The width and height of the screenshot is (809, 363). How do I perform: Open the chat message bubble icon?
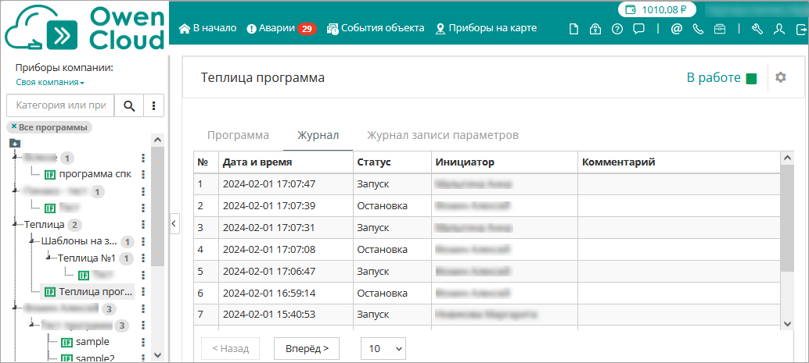[638, 29]
